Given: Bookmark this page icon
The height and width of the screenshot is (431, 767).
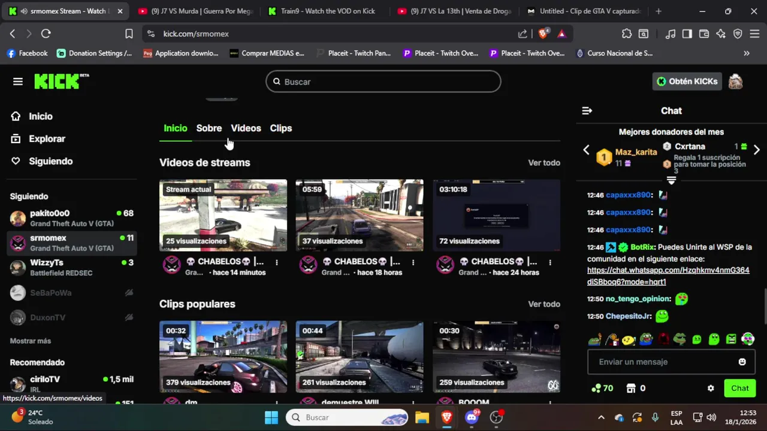Looking at the screenshot, I should 129,34.
